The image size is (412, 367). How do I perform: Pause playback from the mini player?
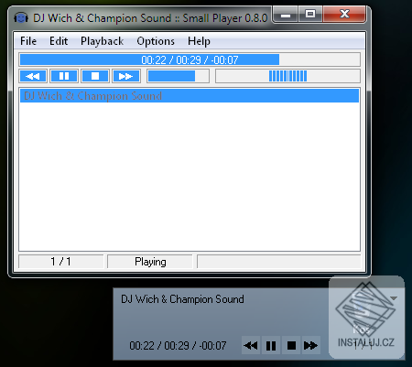click(x=271, y=345)
